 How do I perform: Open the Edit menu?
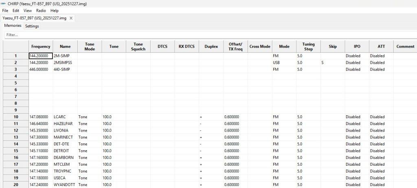(x=16, y=11)
